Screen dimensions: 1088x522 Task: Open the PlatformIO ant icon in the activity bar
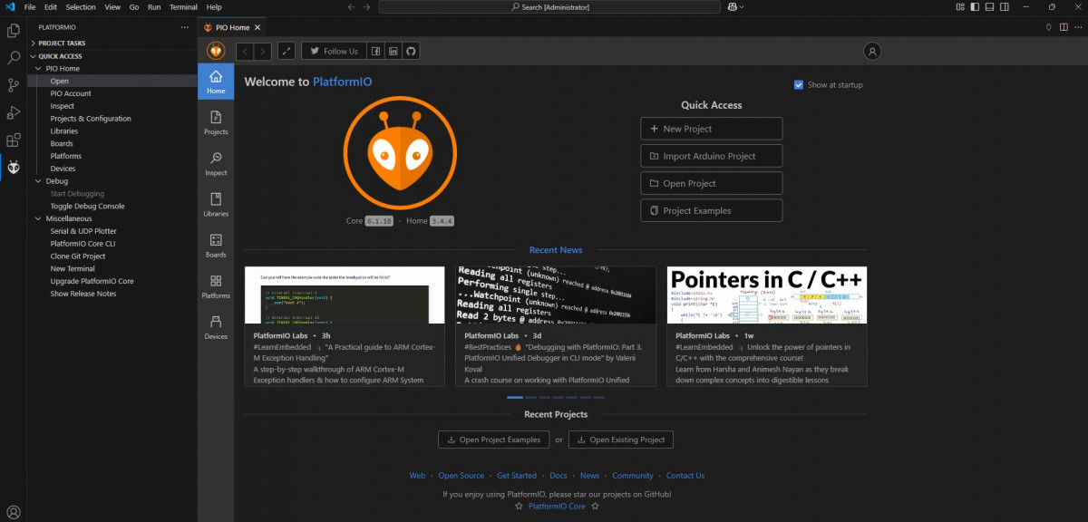pyautogui.click(x=13, y=167)
